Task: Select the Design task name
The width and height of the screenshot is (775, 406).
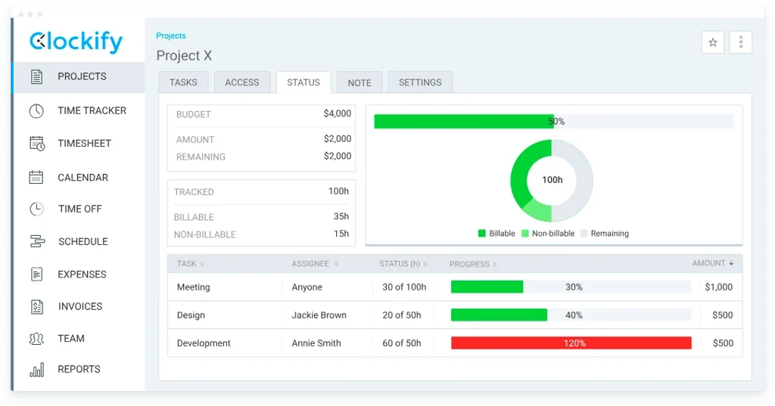Action: click(191, 315)
